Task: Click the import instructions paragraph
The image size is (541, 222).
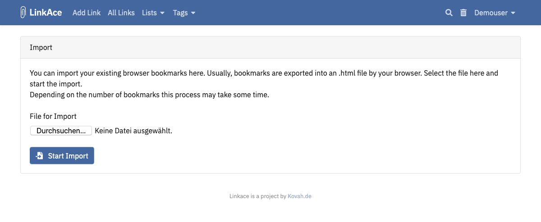Action: (264, 84)
